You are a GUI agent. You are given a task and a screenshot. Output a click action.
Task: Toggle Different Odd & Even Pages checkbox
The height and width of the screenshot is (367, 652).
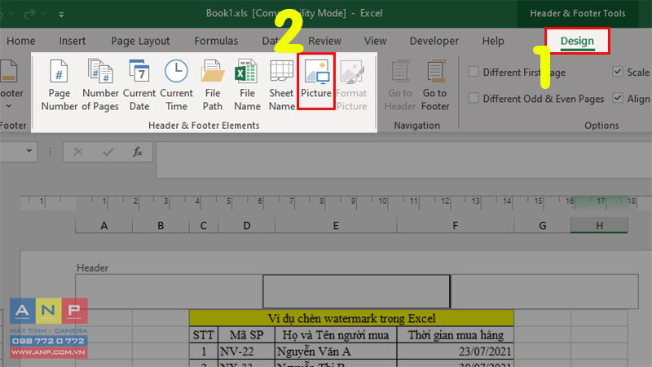coord(474,98)
